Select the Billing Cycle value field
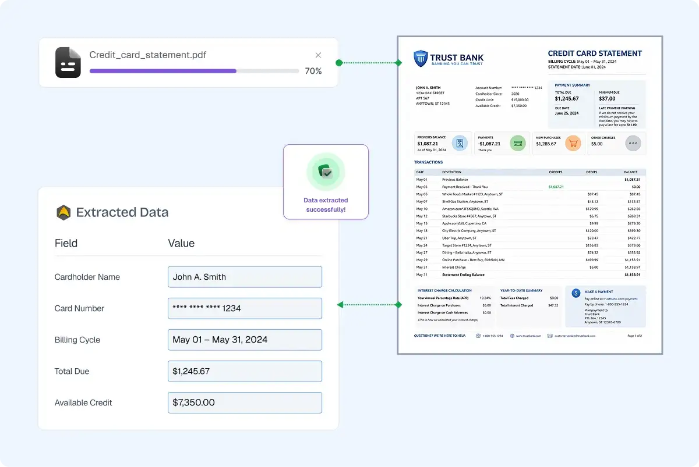 (x=245, y=340)
